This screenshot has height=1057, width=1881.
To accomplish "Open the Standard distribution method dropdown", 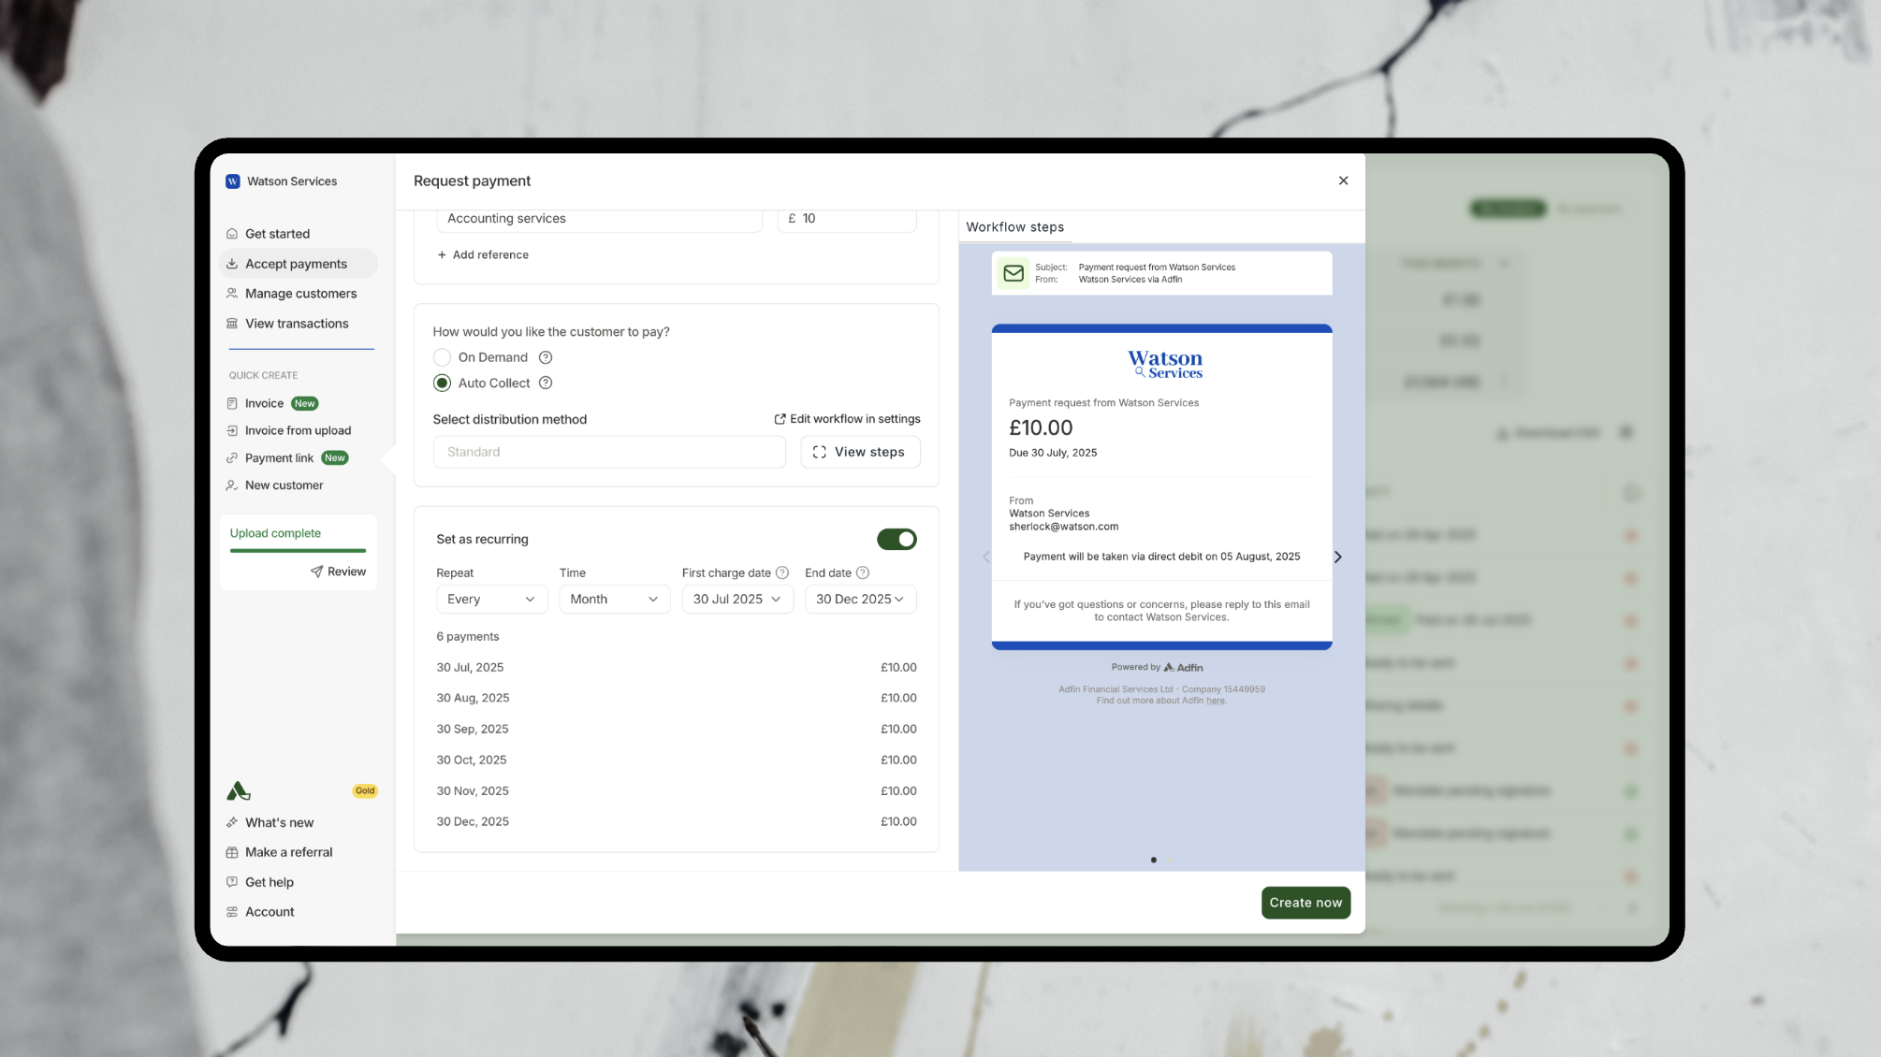I will click(609, 452).
